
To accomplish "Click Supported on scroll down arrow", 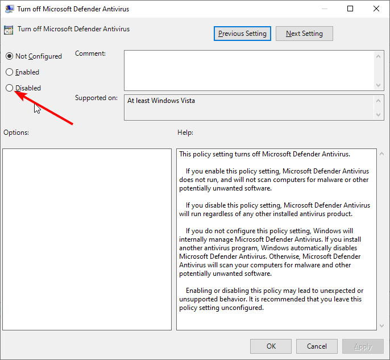I will tap(378, 115).
